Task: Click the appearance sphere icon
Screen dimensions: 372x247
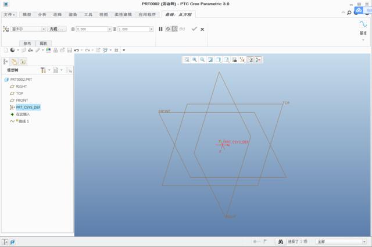Action: coord(13,50)
